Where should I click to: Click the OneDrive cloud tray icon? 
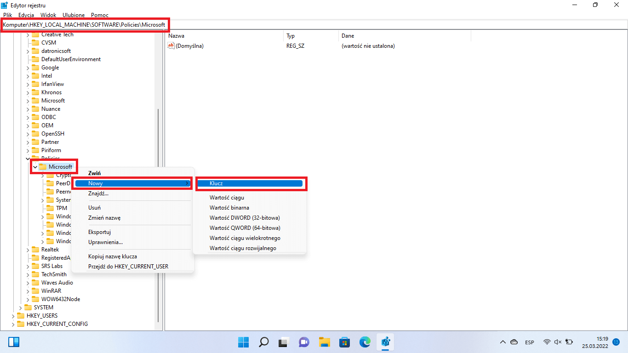[514, 342]
